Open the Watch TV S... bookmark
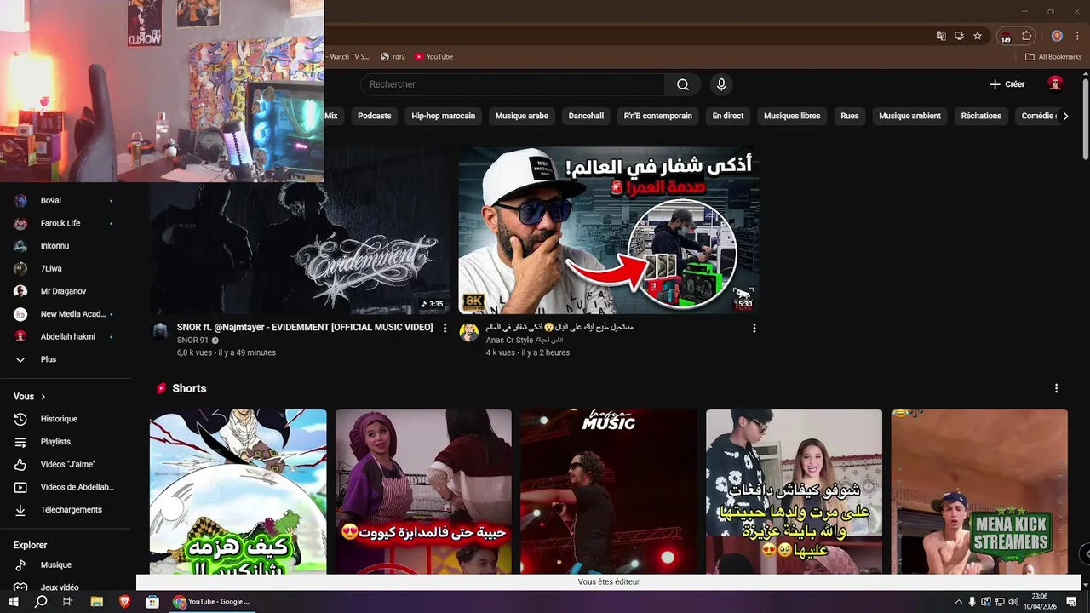The image size is (1090, 613). click(x=349, y=57)
